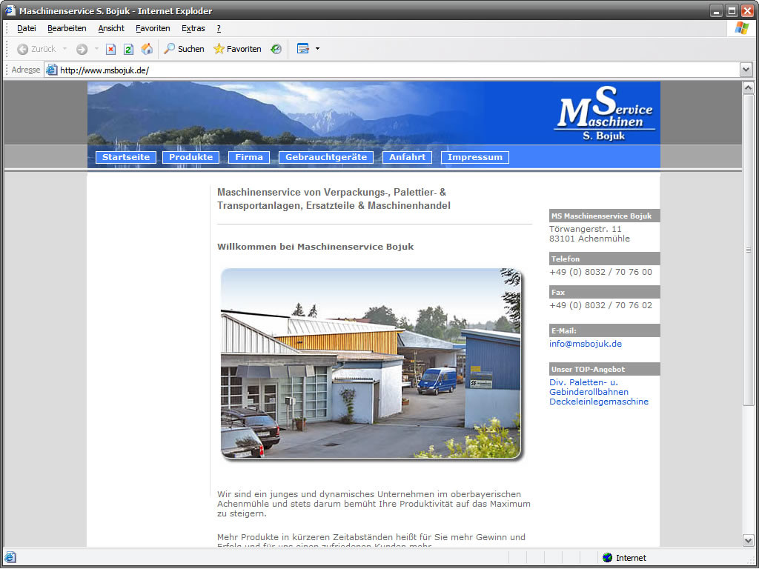Click the status bar page icon
The image size is (759, 569).
tap(10, 557)
